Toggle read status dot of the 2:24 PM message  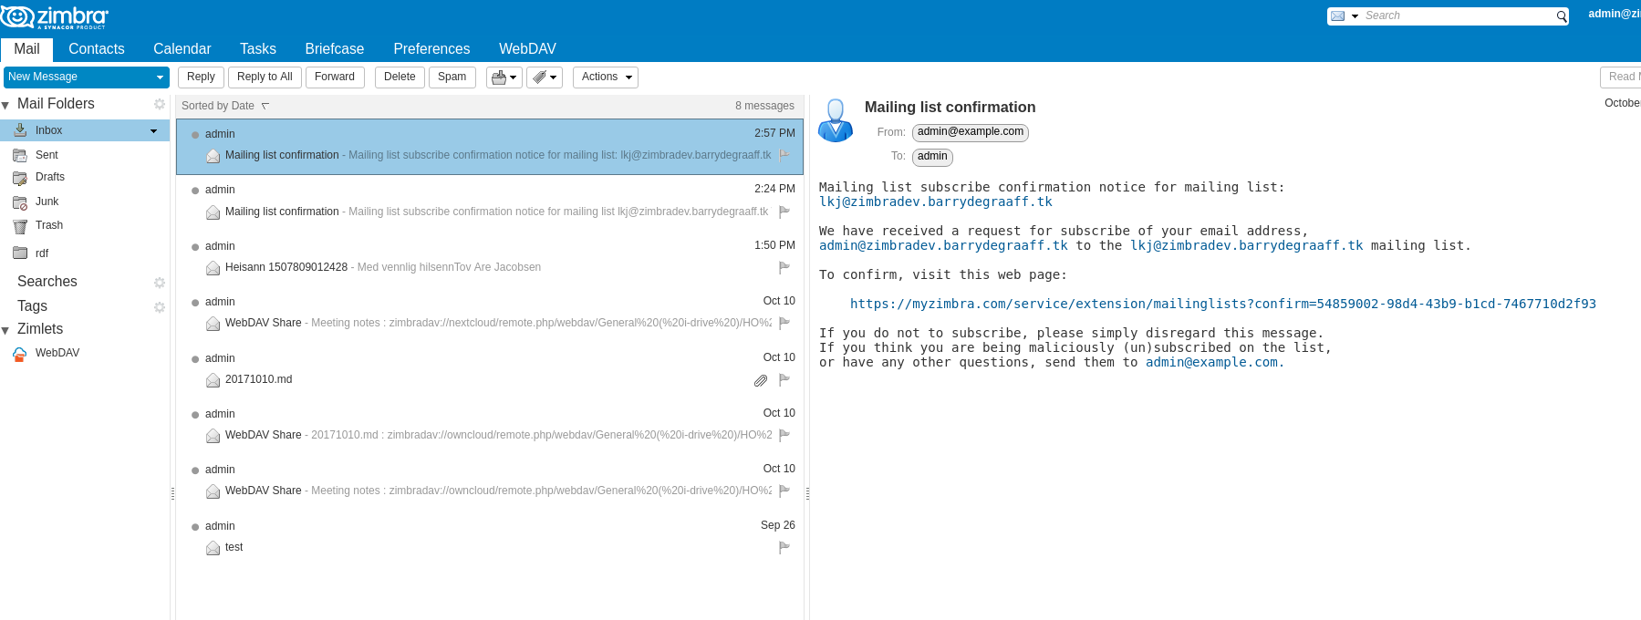195,191
